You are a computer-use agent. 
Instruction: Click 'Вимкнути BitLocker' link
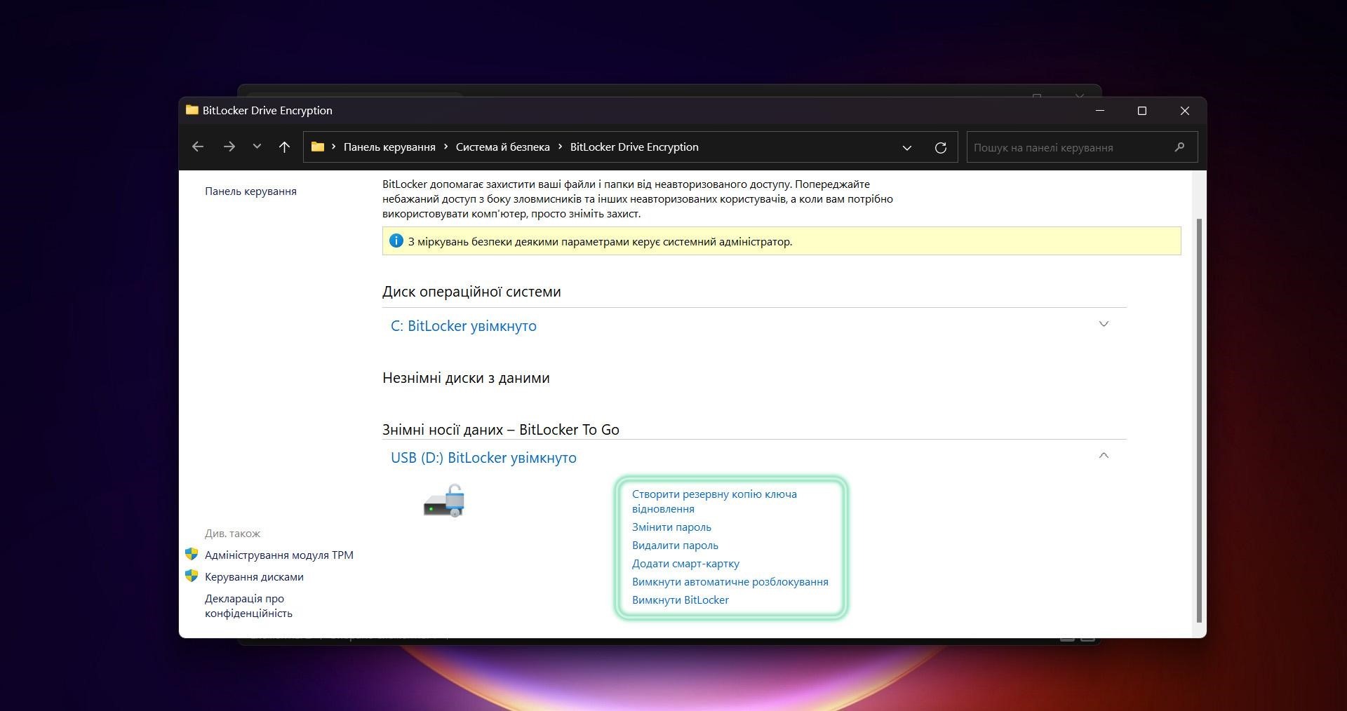pos(680,600)
